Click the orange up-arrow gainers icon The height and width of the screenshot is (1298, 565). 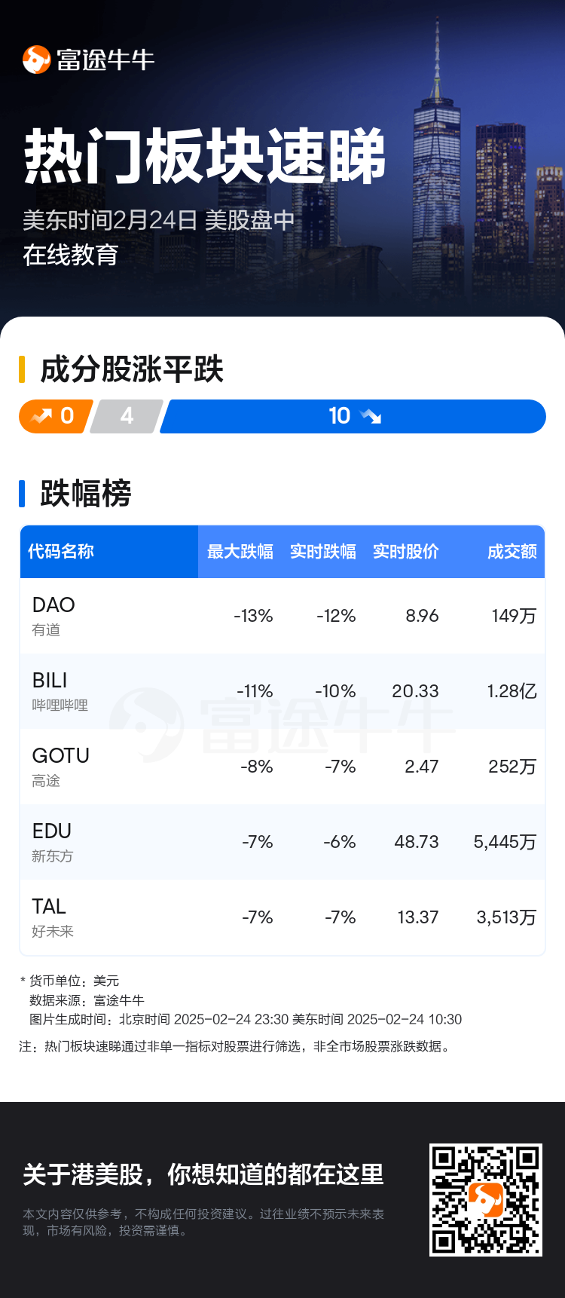[41, 416]
